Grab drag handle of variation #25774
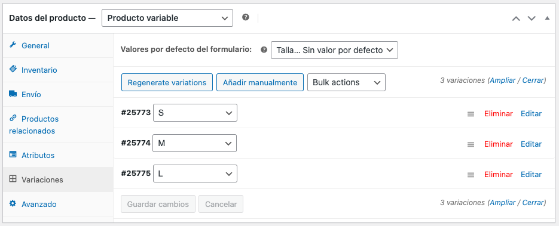This screenshot has width=559, height=226. point(471,144)
